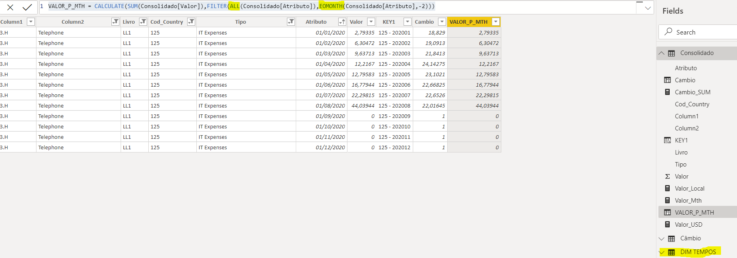737x258 pixels.
Task: Open Valor column header dropdown
Action: pos(371,22)
